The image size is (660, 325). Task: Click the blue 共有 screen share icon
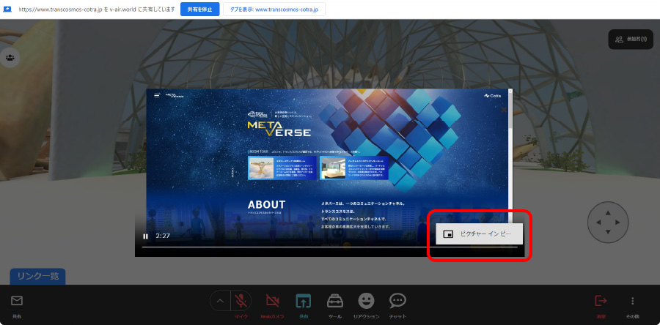303,301
